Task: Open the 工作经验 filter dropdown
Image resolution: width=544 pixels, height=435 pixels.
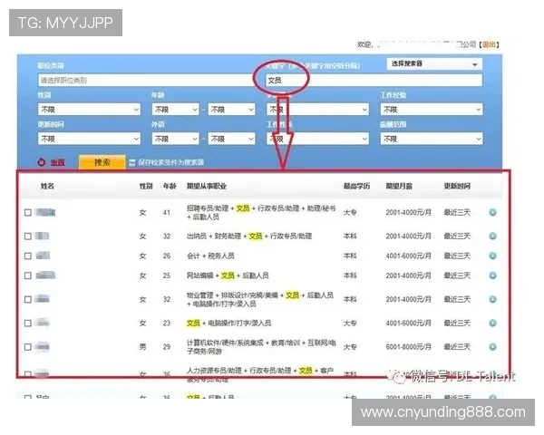Action: point(432,110)
